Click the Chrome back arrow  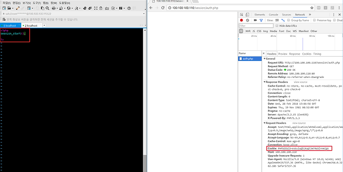coord(151,8)
